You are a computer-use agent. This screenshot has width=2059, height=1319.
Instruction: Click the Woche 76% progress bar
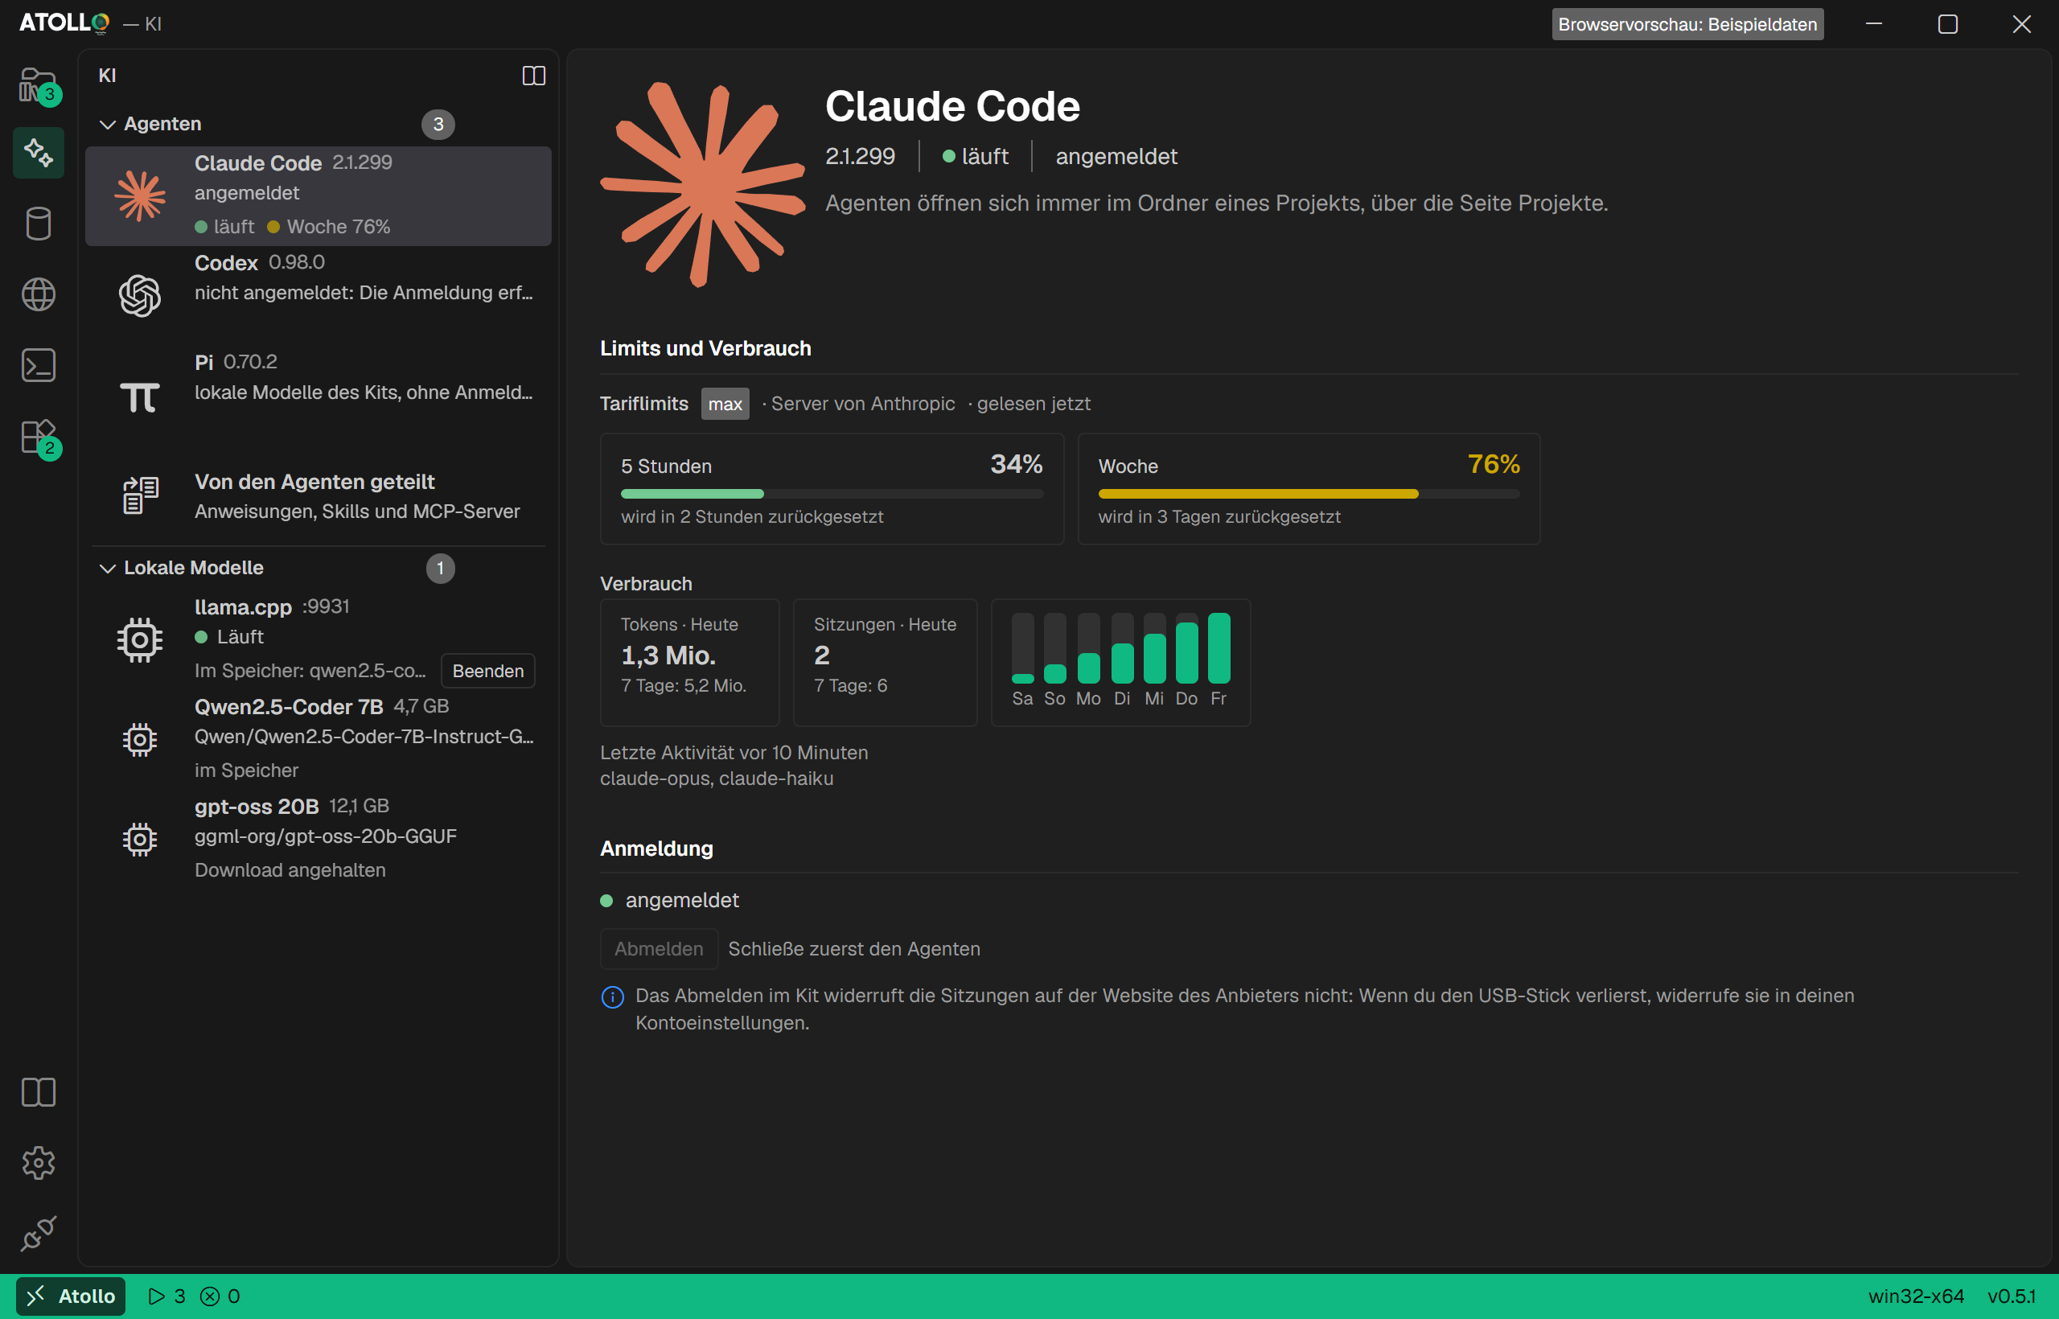[x=1309, y=494]
